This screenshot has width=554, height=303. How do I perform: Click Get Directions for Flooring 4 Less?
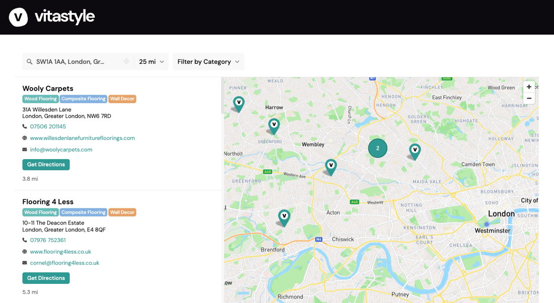(x=46, y=278)
